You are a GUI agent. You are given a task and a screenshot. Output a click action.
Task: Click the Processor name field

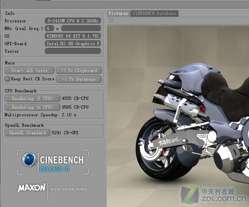[73, 21]
